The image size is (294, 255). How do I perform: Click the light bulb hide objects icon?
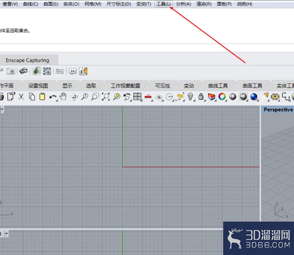(x=191, y=96)
